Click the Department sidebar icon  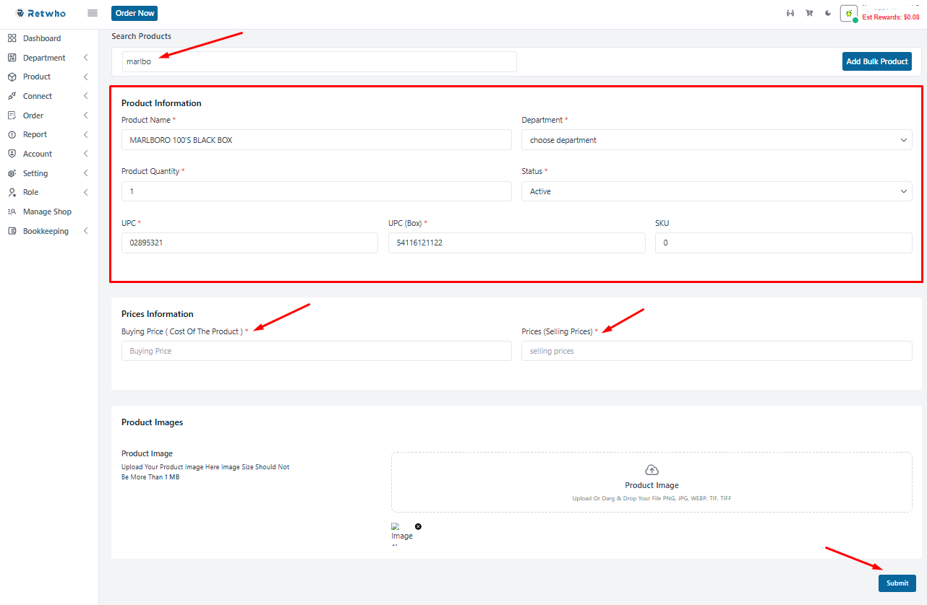12,58
